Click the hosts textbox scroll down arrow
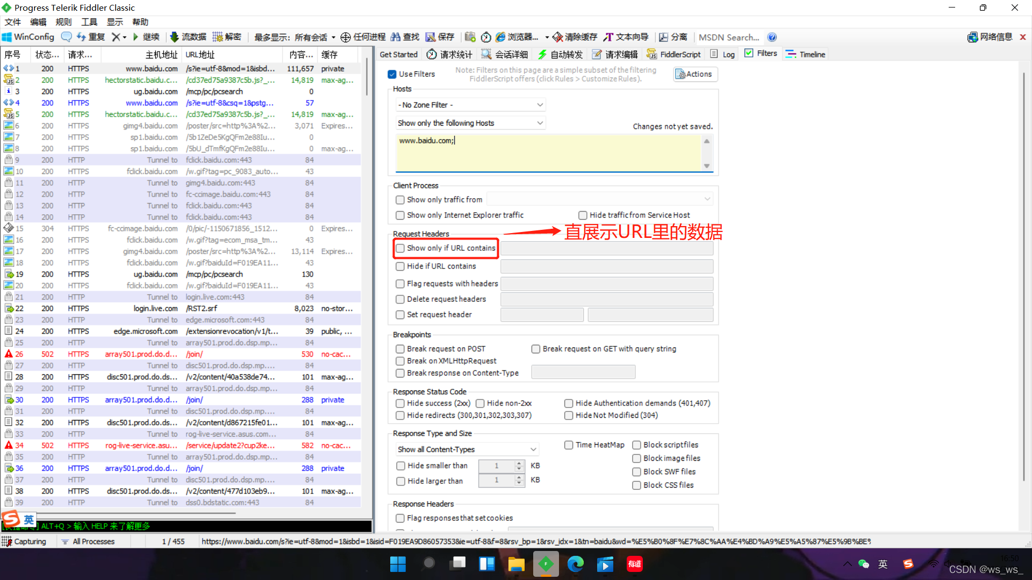1032x580 pixels. pos(707,166)
